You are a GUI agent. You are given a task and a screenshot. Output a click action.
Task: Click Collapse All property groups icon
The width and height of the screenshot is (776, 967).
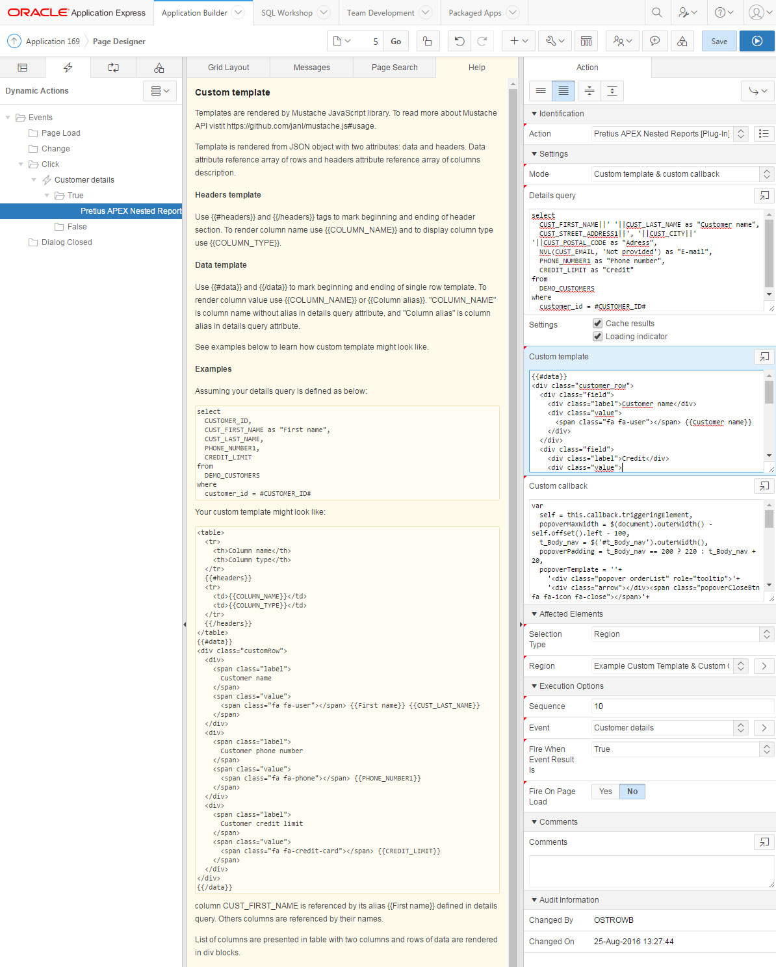(x=589, y=91)
